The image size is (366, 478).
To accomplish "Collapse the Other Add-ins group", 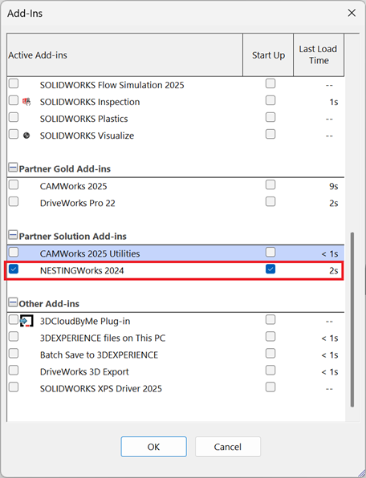I will [13, 302].
